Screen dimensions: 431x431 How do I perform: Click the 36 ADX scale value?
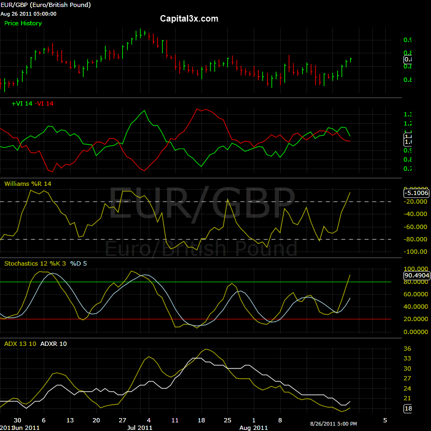coord(407,349)
